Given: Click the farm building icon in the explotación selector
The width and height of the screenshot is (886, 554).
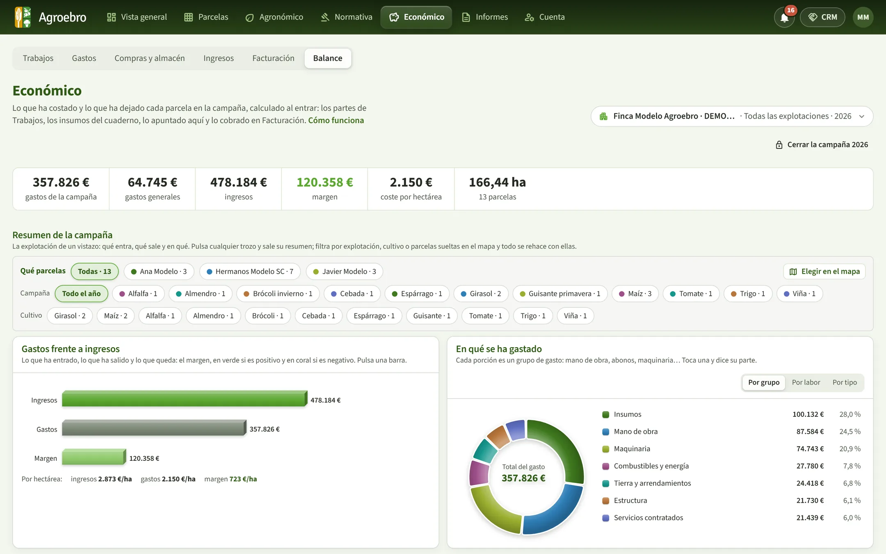Looking at the screenshot, I should click(603, 116).
